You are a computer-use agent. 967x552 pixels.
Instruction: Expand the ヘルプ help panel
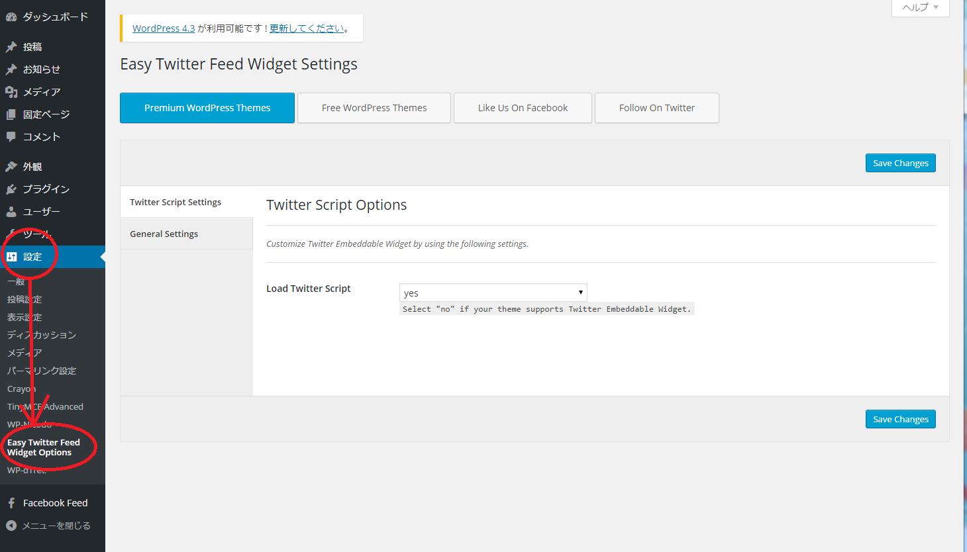(x=920, y=7)
